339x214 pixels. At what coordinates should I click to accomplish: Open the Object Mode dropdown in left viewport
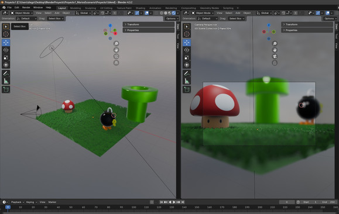click(x=22, y=13)
